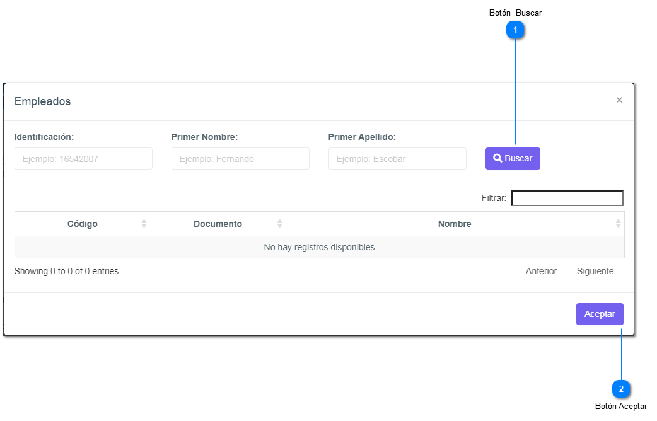Focus the Identificación input field
This screenshot has height=421, width=657.
coord(83,159)
